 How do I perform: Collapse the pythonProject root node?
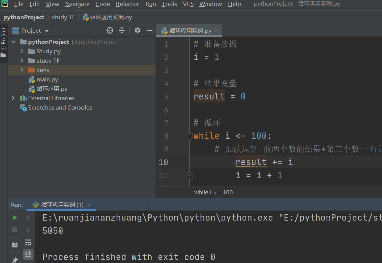coord(13,42)
